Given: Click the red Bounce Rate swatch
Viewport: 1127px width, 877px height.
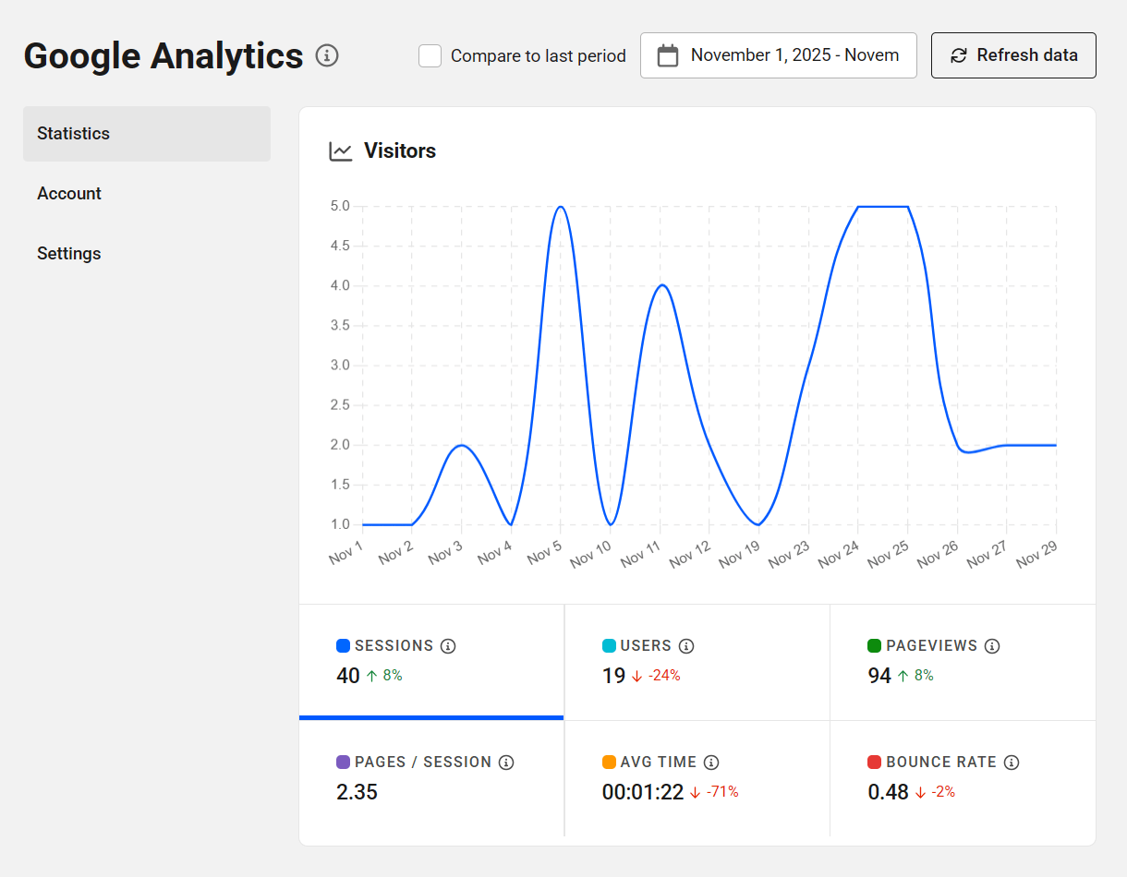Looking at the screenshot, I should click(875, 763).
